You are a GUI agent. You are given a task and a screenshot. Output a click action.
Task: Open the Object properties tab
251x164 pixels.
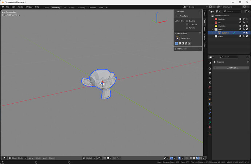(210, 99)
